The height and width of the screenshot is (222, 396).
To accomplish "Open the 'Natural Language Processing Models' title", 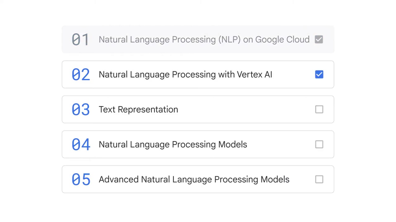I will pyautogui.click(x=173, y=145).
